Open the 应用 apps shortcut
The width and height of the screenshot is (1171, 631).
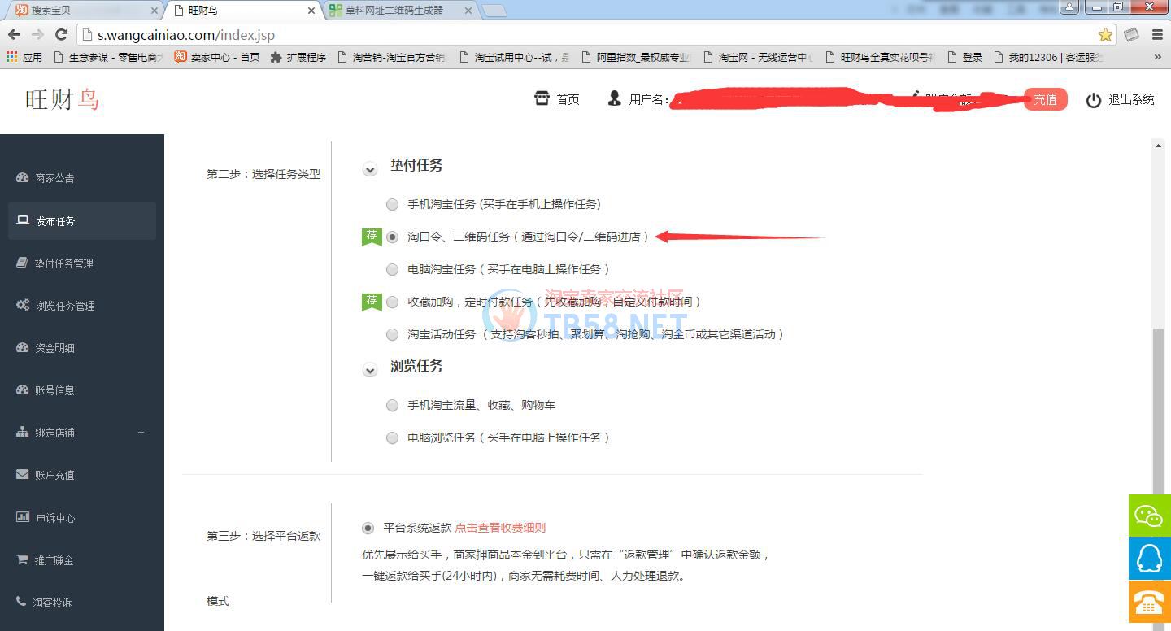tap(24, 57)
